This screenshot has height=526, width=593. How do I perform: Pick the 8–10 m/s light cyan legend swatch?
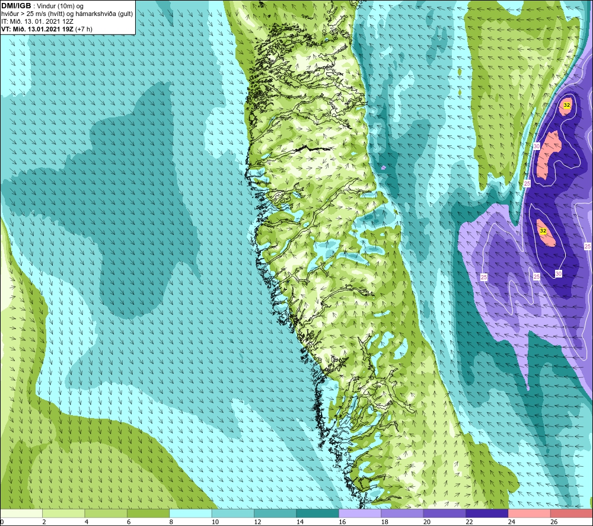click(190, 513)
